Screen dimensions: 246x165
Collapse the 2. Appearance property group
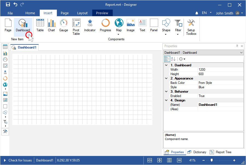point(166,78)
